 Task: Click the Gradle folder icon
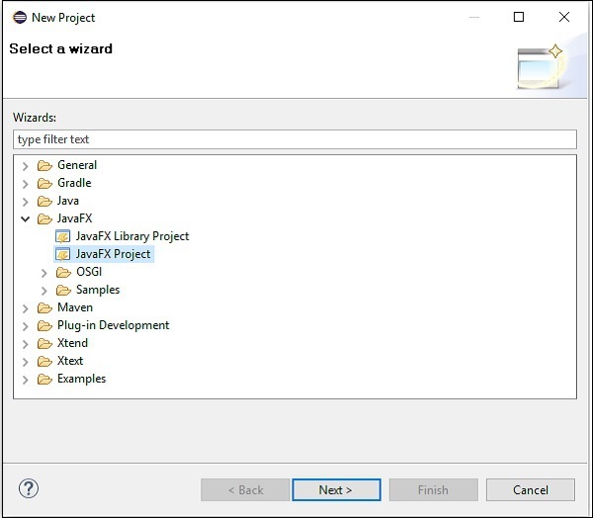[x=44, y=183]
